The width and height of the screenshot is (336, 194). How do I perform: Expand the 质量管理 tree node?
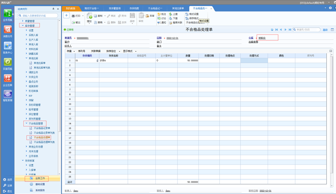23,21
